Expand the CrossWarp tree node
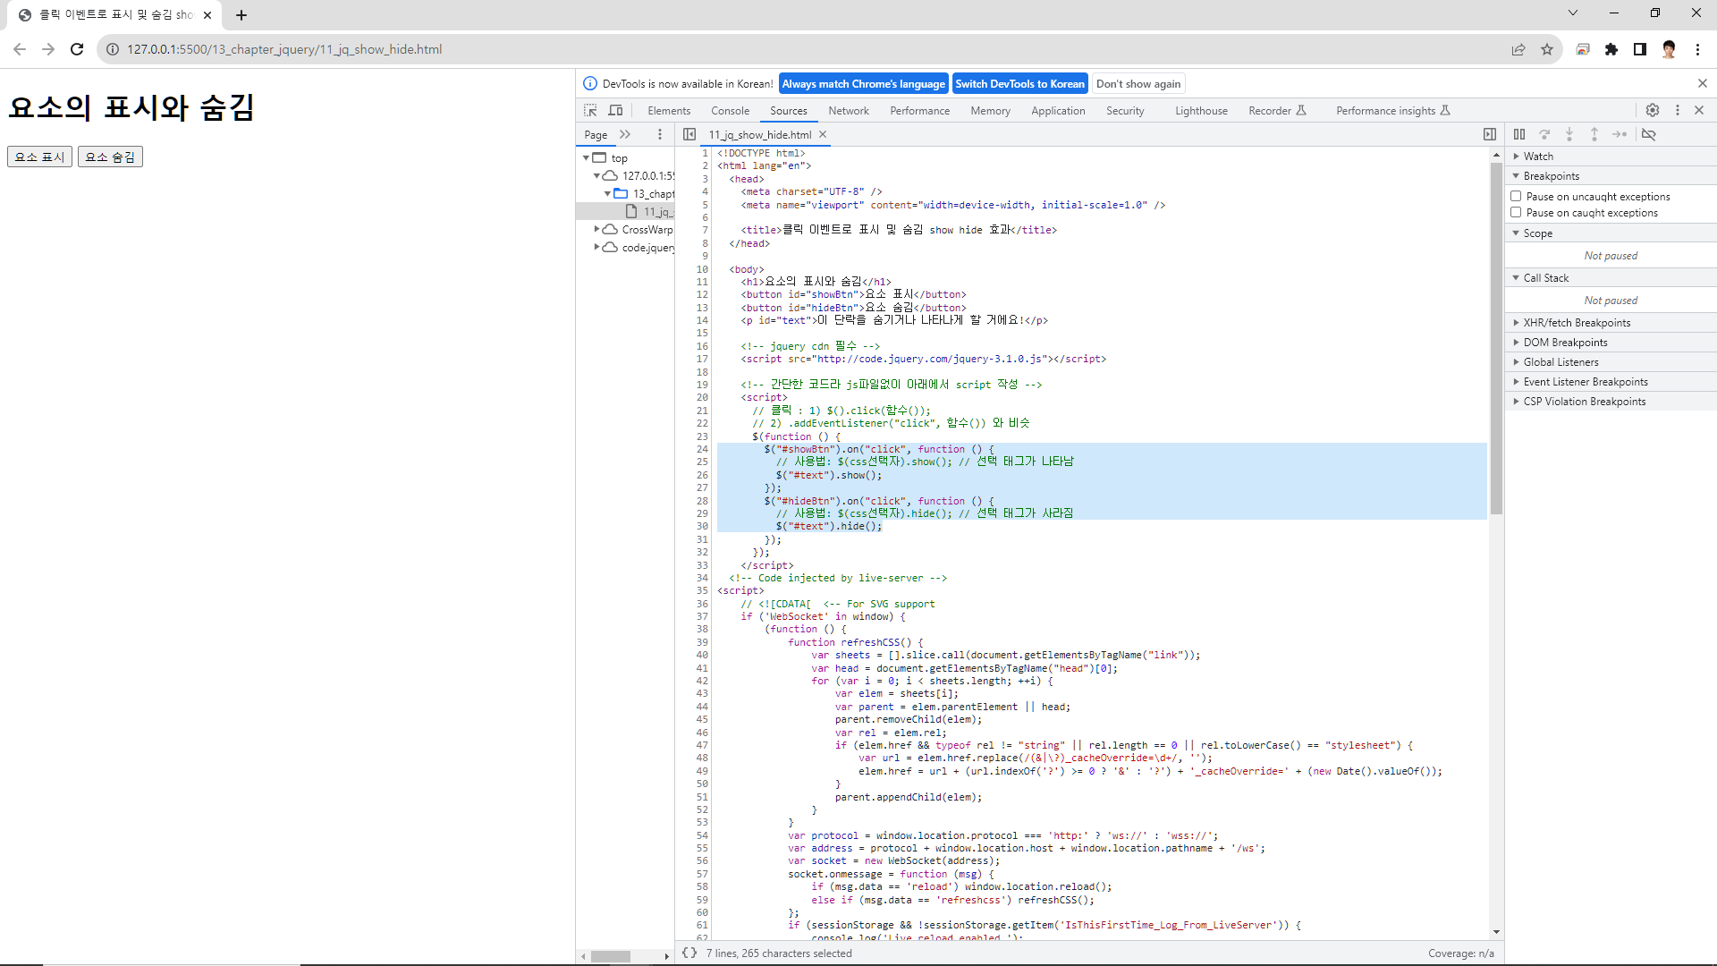The height and width of the screenshot is (966, 1717). point(597,229)
